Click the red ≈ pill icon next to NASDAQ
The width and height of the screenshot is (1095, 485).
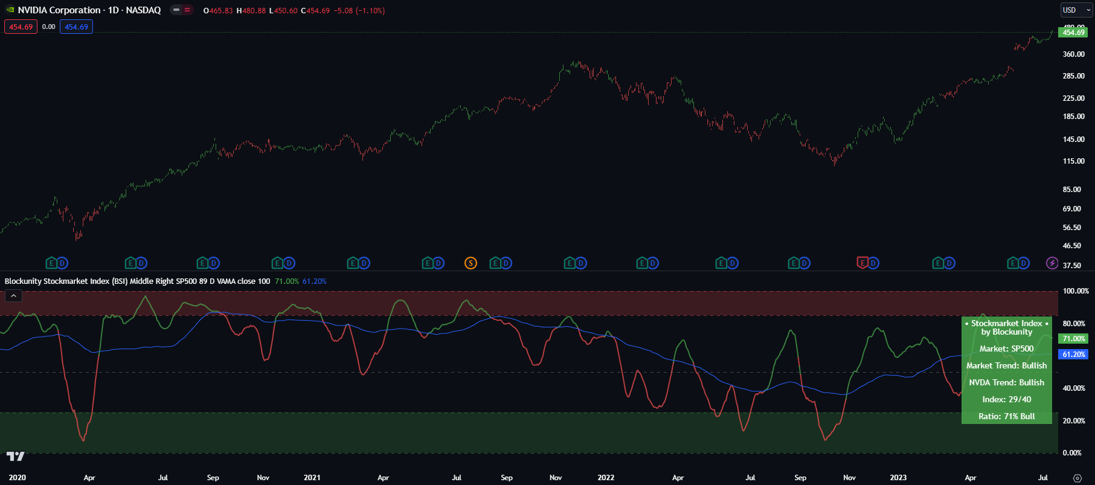[187, 10]
